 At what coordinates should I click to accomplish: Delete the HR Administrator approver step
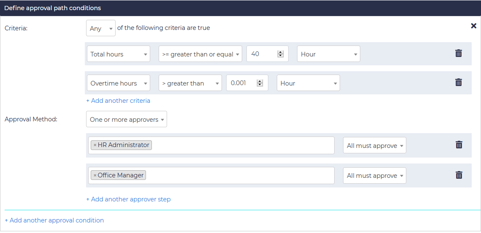(459, 145)
